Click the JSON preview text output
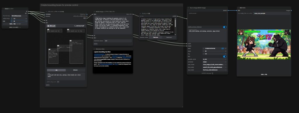Viewport: 299px width, 113px height. [x=157, y=27]
